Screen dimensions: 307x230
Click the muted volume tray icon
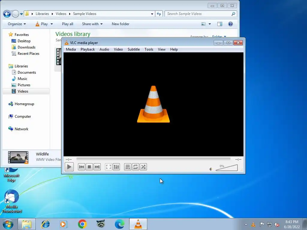click(x=277, y=225)
